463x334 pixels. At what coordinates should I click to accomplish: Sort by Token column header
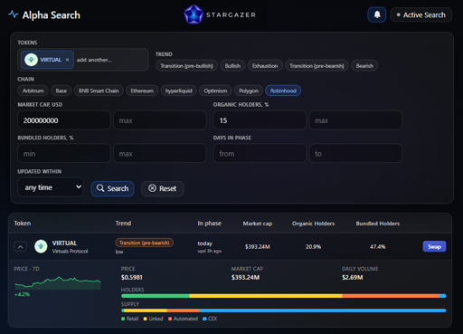23,224
